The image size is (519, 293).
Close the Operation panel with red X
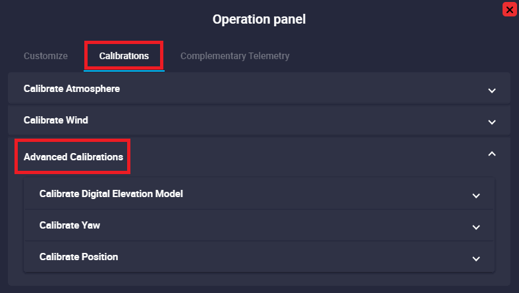tap(508, 9)
